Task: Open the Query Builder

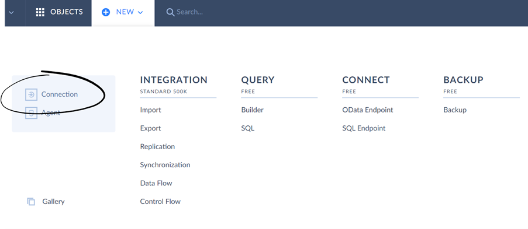Action: click(252, 110)
